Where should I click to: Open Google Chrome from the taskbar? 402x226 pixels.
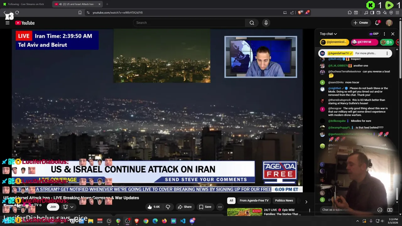[146, 221]
